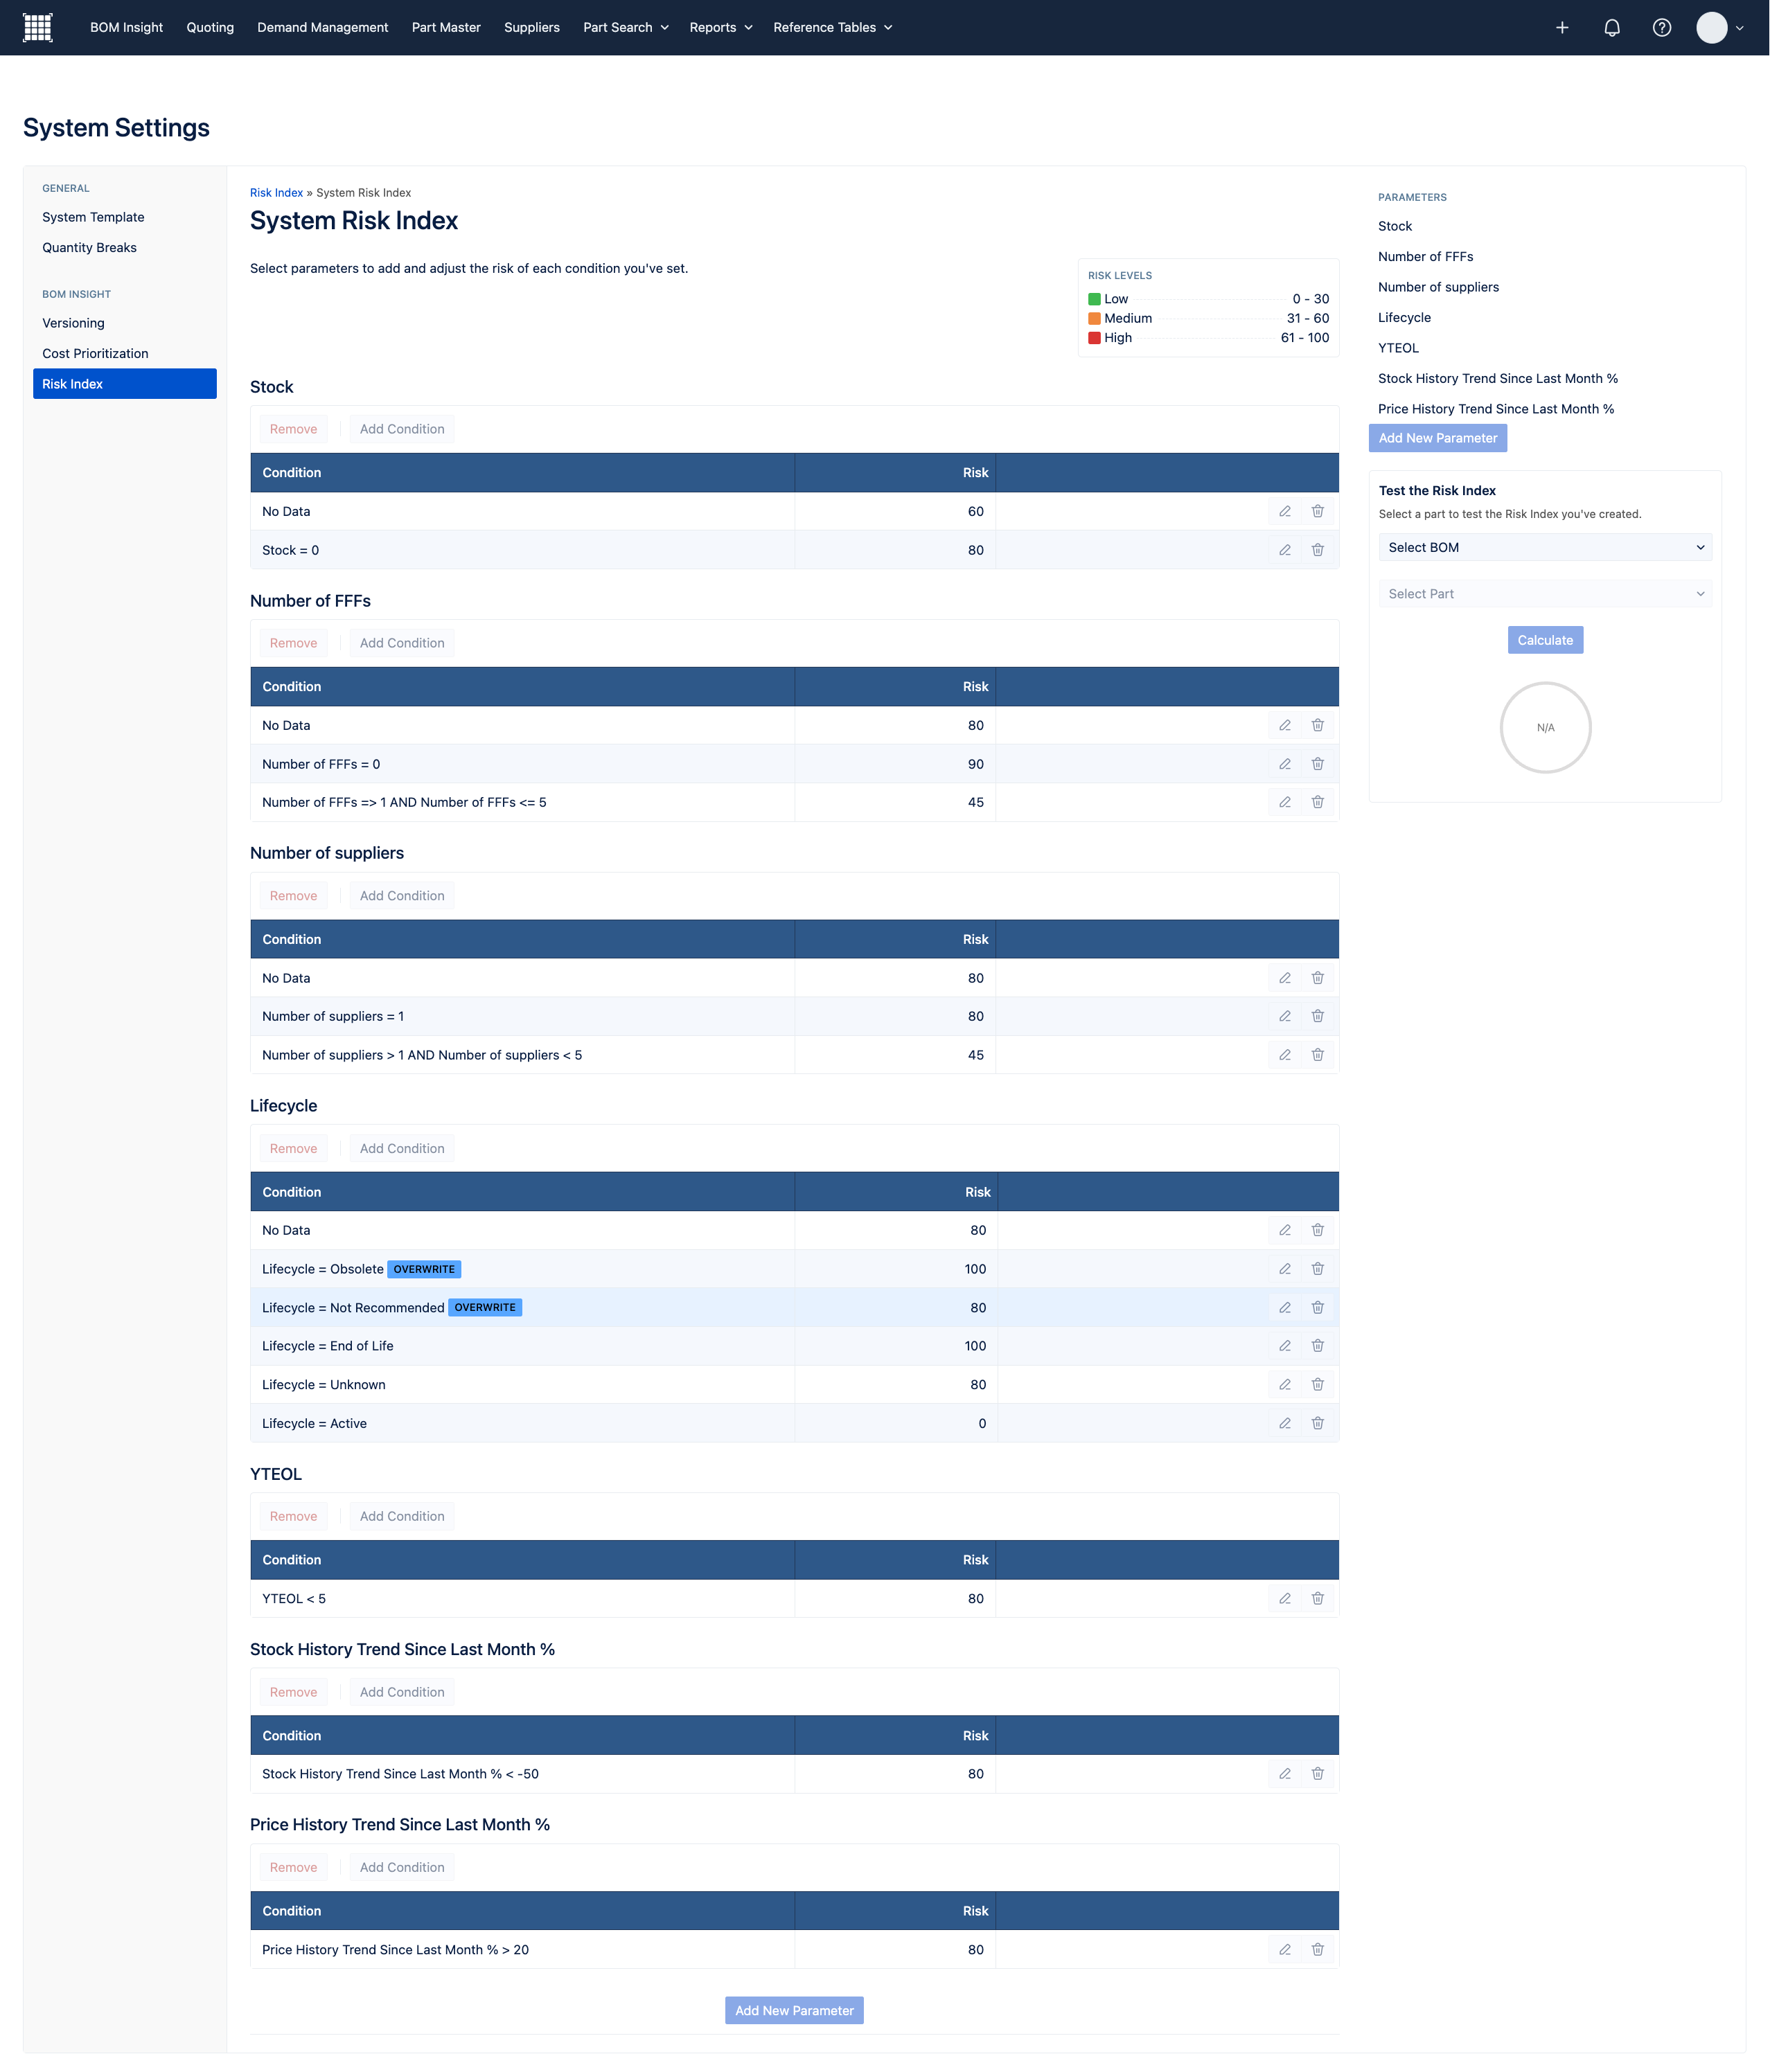Image resolution: width=1770 pixels, height=2072 pixels.
Task: Open the Quoting nav item
Action: [210, 28]
